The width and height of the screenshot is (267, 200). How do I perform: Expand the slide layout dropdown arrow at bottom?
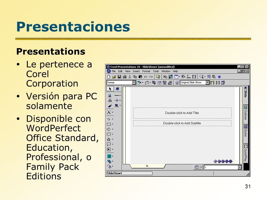coord(201,167)
